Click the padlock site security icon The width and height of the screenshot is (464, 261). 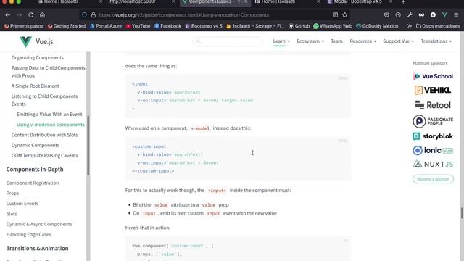pyautogui.click(x=94, y=14)
